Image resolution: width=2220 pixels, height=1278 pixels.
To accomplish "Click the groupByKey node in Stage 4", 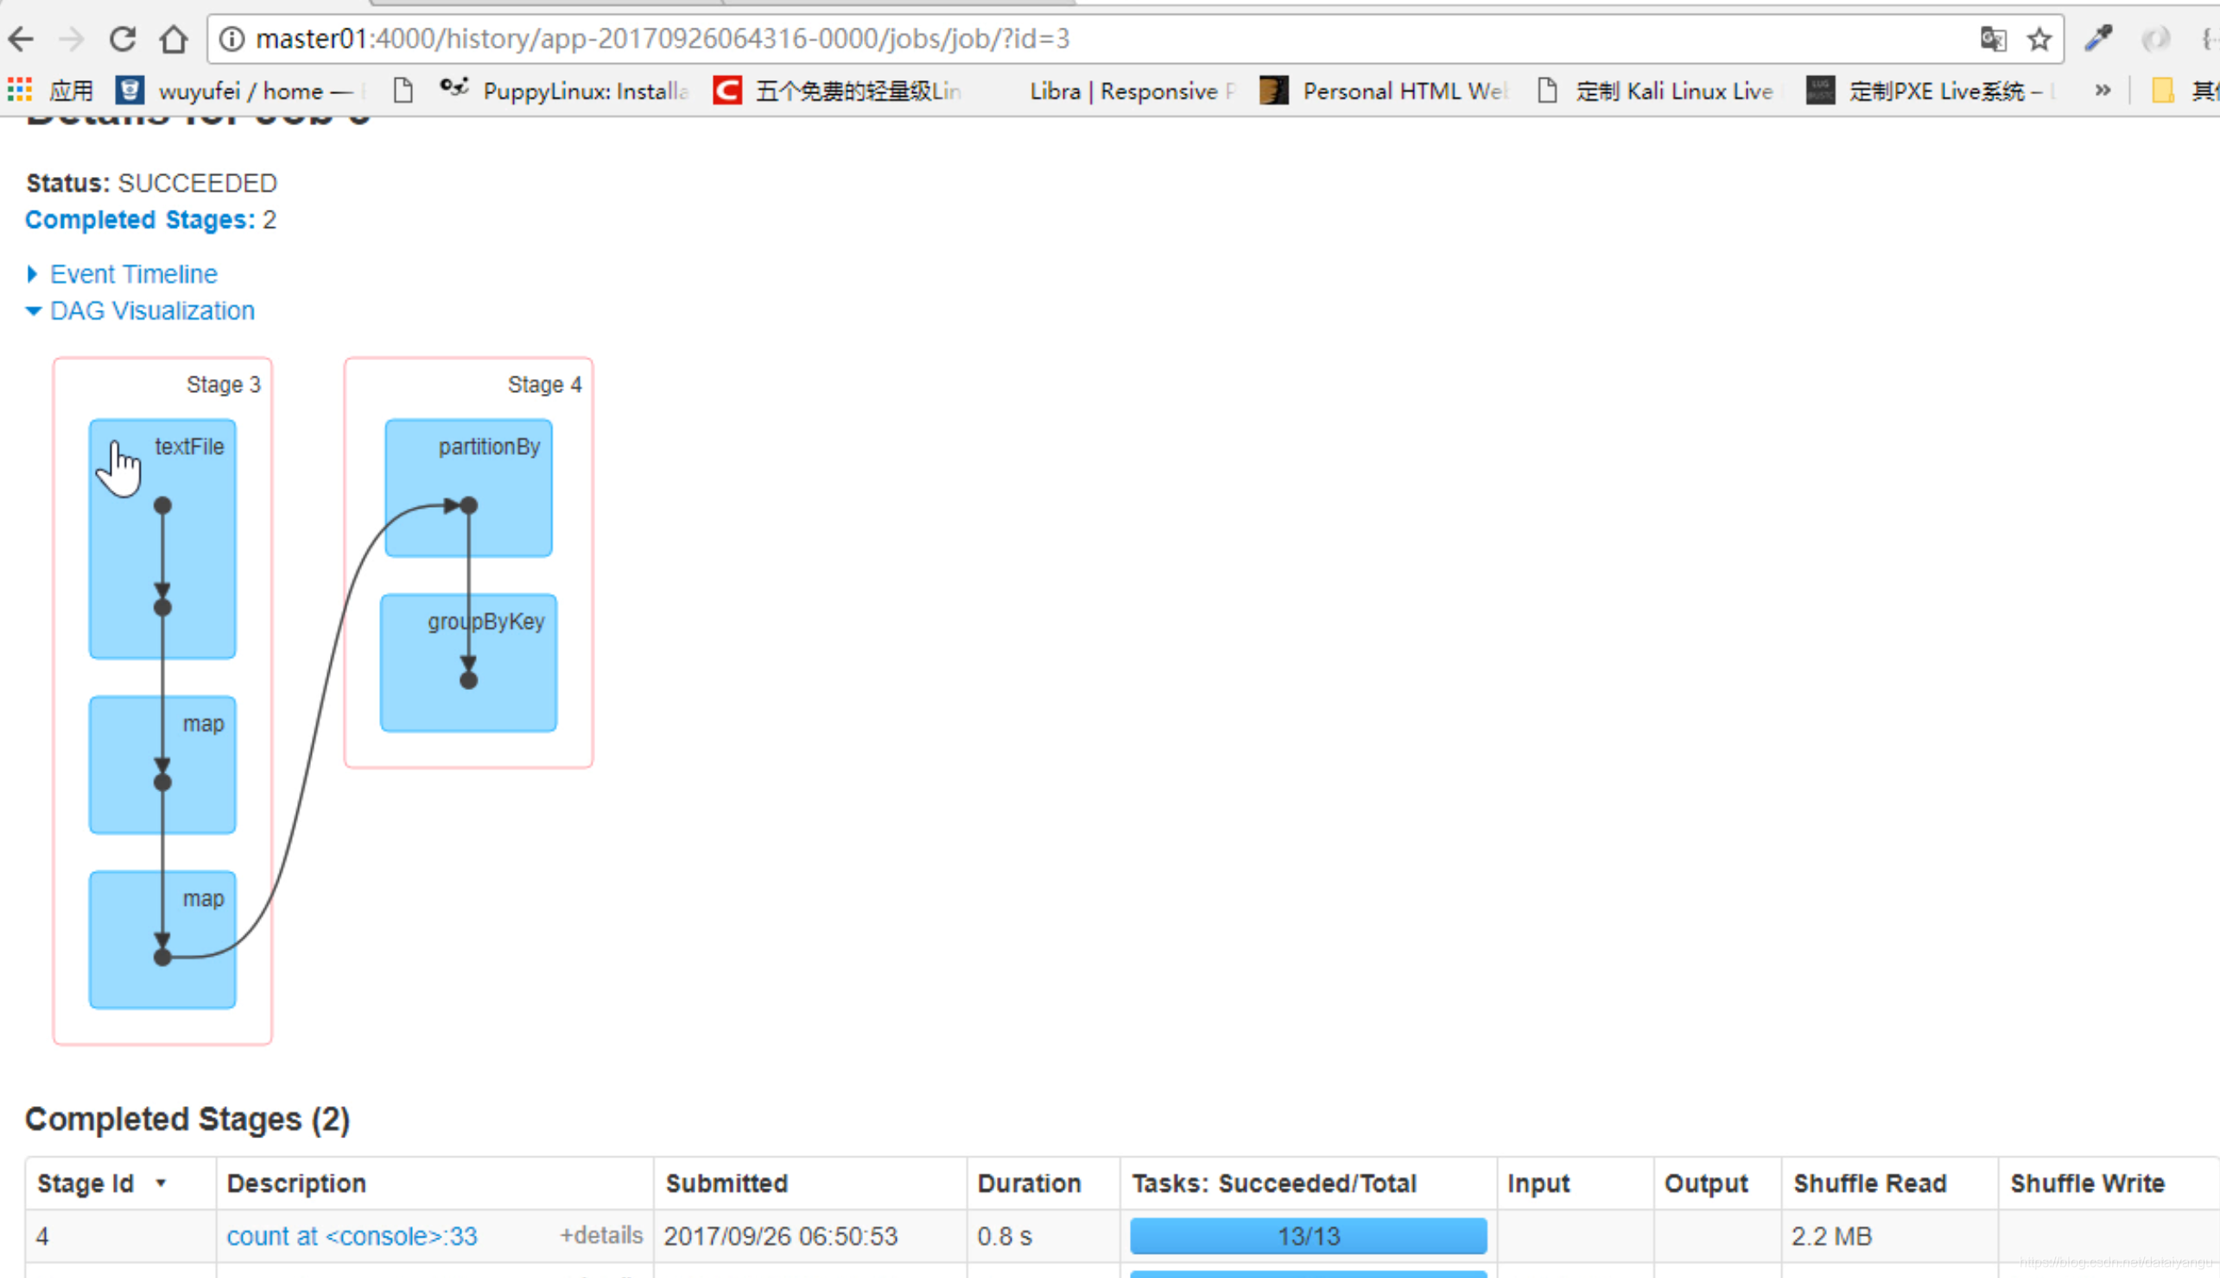I will coord(469,662).
